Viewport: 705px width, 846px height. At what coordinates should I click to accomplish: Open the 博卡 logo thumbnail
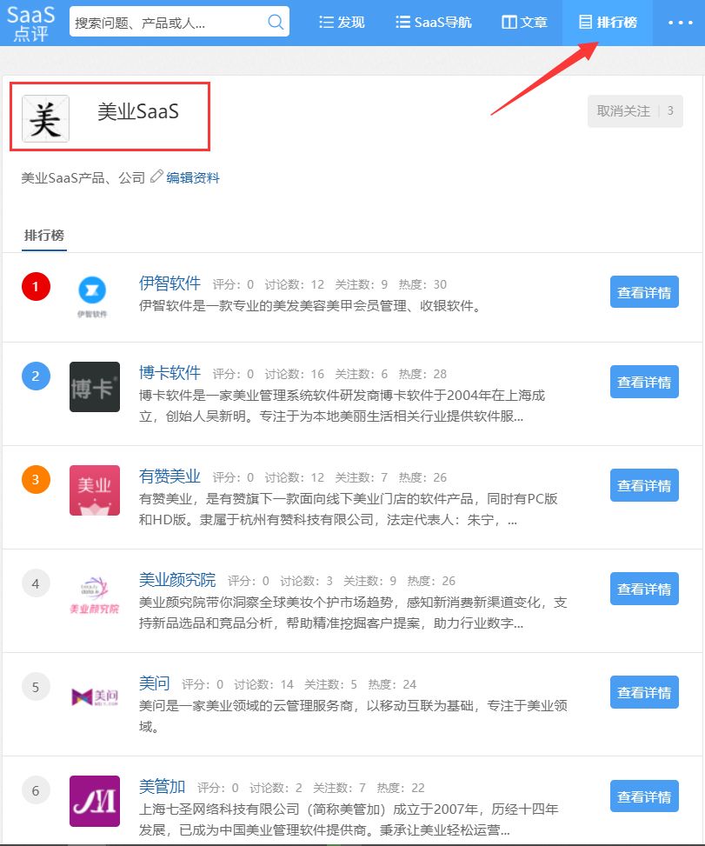(95, 387)
